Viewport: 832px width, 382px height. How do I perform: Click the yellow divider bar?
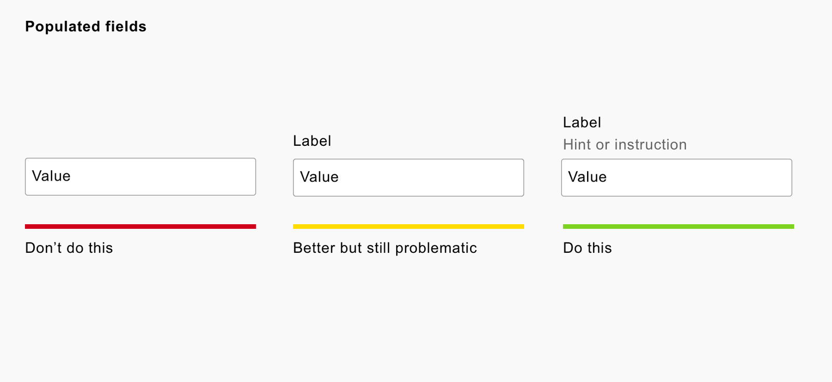tap(408, 226)
